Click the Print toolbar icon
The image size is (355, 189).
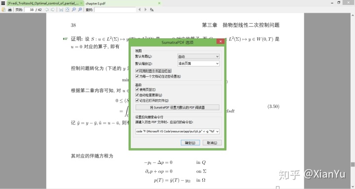[10, 10]
